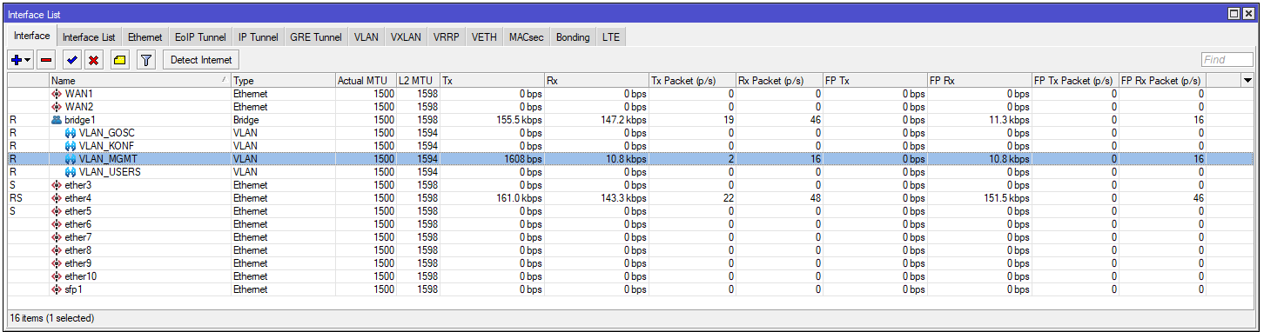Click the ether8 ethernet icon
This screenshot has width=1264, height=332.
pos(57,249)
